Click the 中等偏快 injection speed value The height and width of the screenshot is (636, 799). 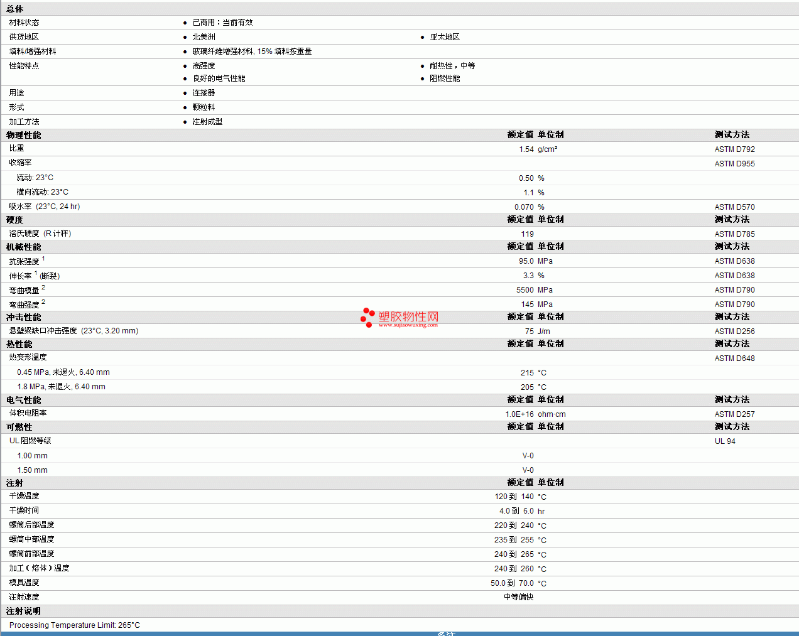coord(519,597)
